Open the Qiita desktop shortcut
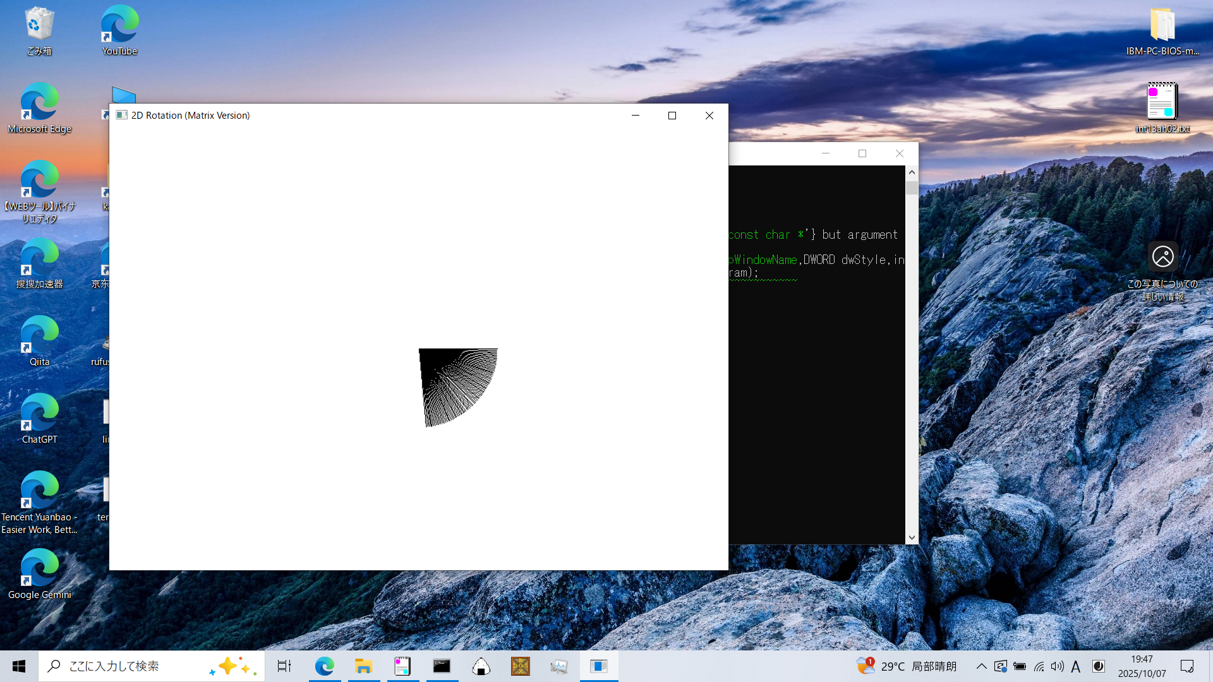This screenshot has width=1213, height=682. pyautogui.click(x=39, y=340)
